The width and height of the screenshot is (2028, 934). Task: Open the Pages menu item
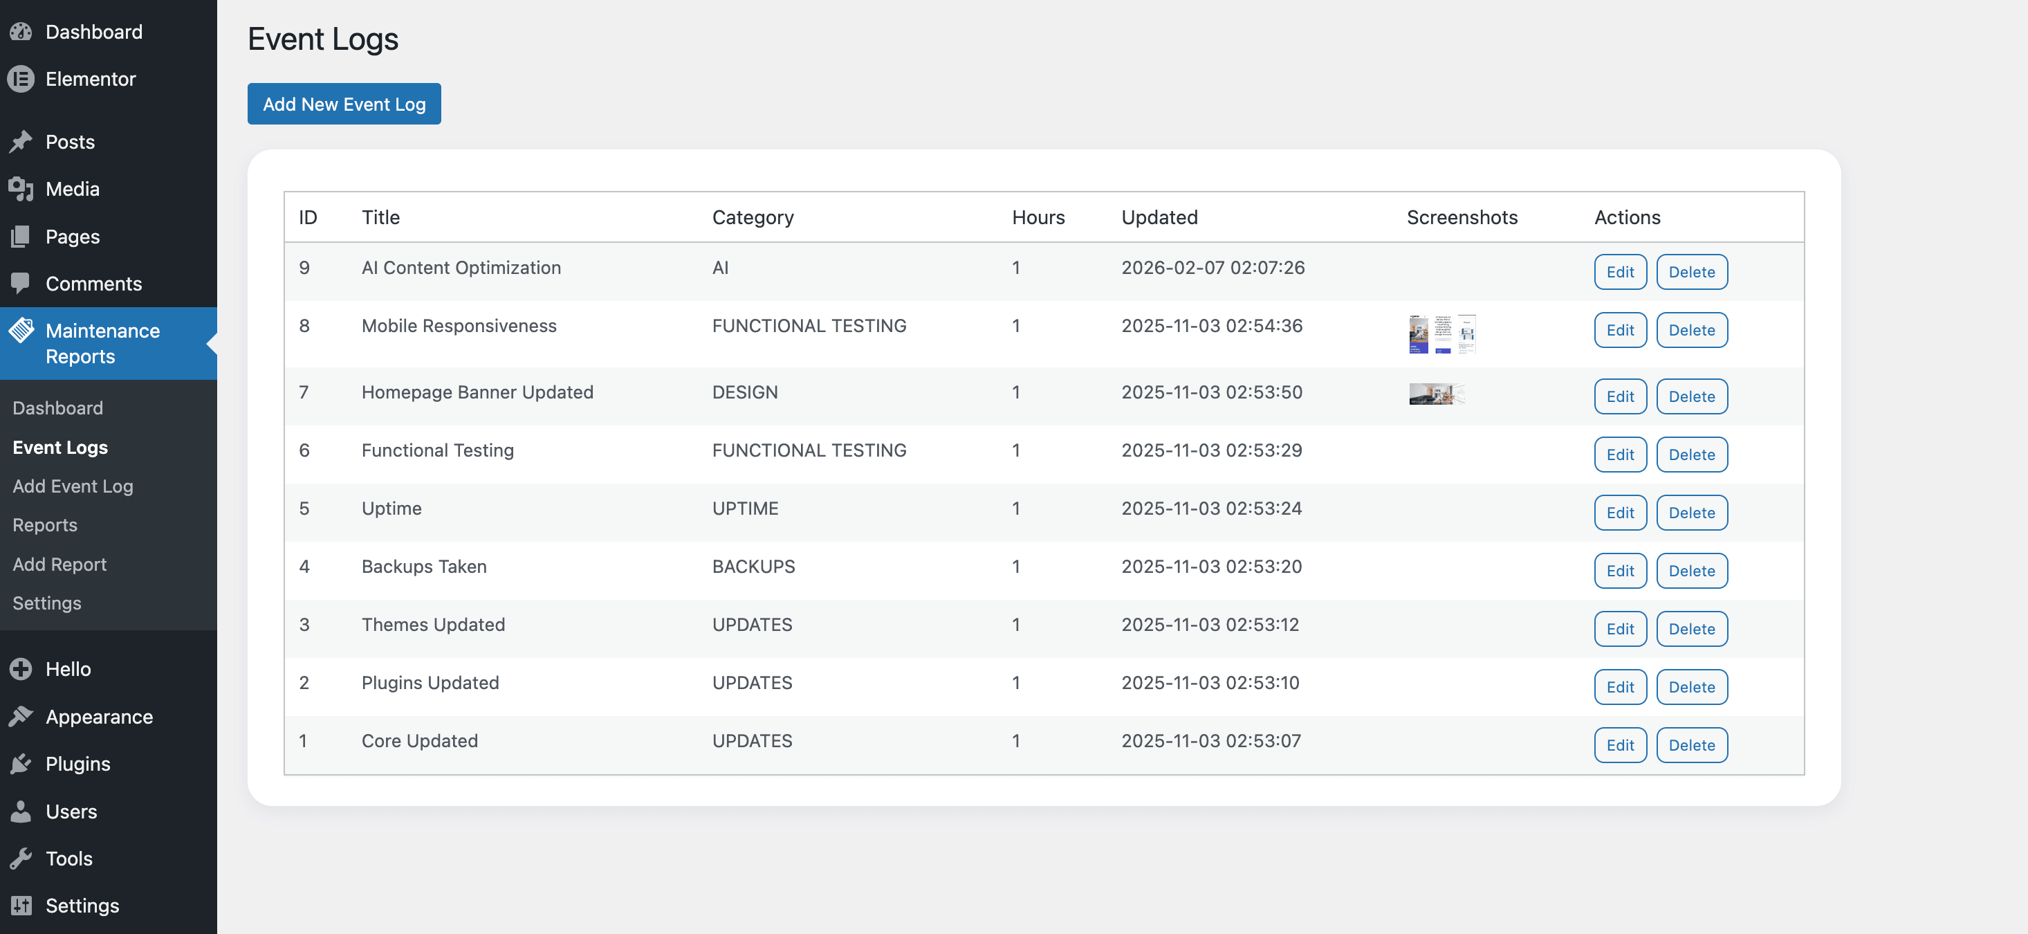(x=73, y=236)
